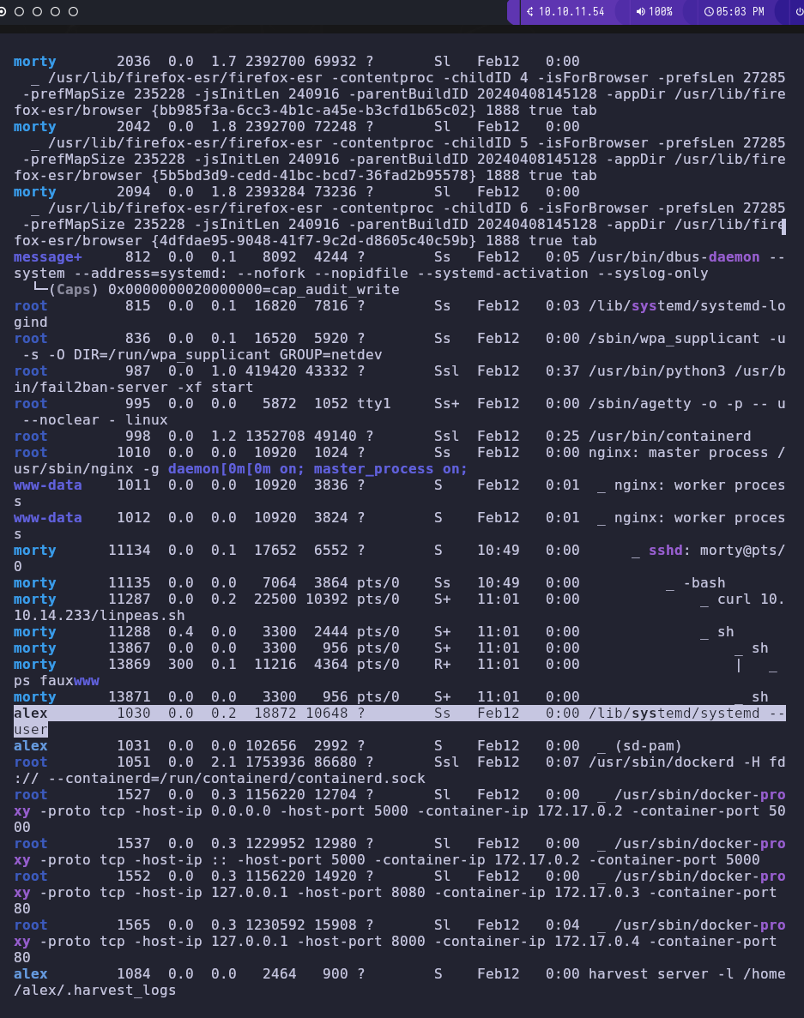Click the UUID {5b5bd3d9-cedd-41bc-bcd7-36fad2b95578}

[314, 175]
